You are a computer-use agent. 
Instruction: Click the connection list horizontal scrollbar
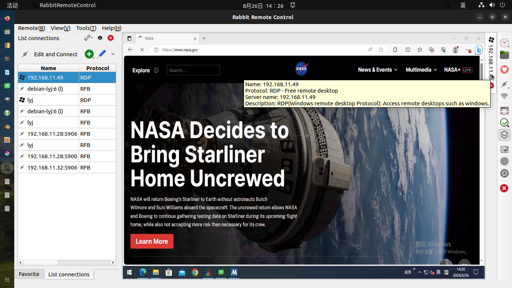pyautogui.click(x=67, y=262)
